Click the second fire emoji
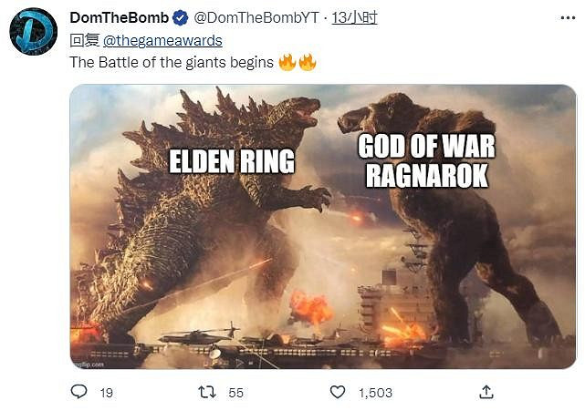Image resolution: width=585 pixels, height=411 pixels. click(308, 62)
